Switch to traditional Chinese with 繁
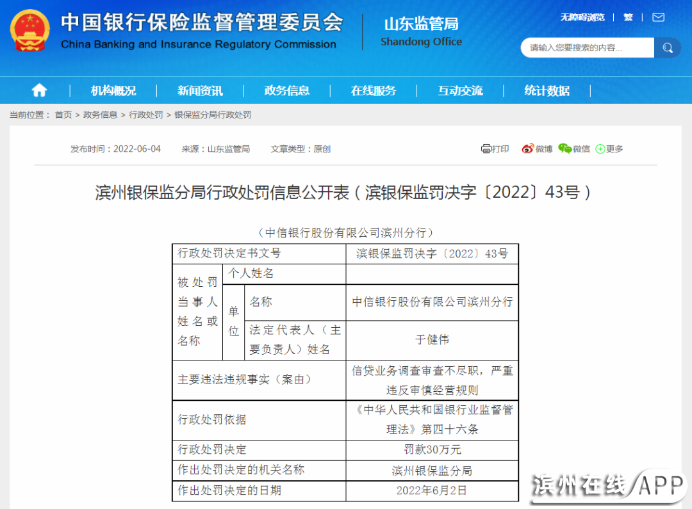Image resolution: width=692 pixels, height=509 pixels. 628,17
